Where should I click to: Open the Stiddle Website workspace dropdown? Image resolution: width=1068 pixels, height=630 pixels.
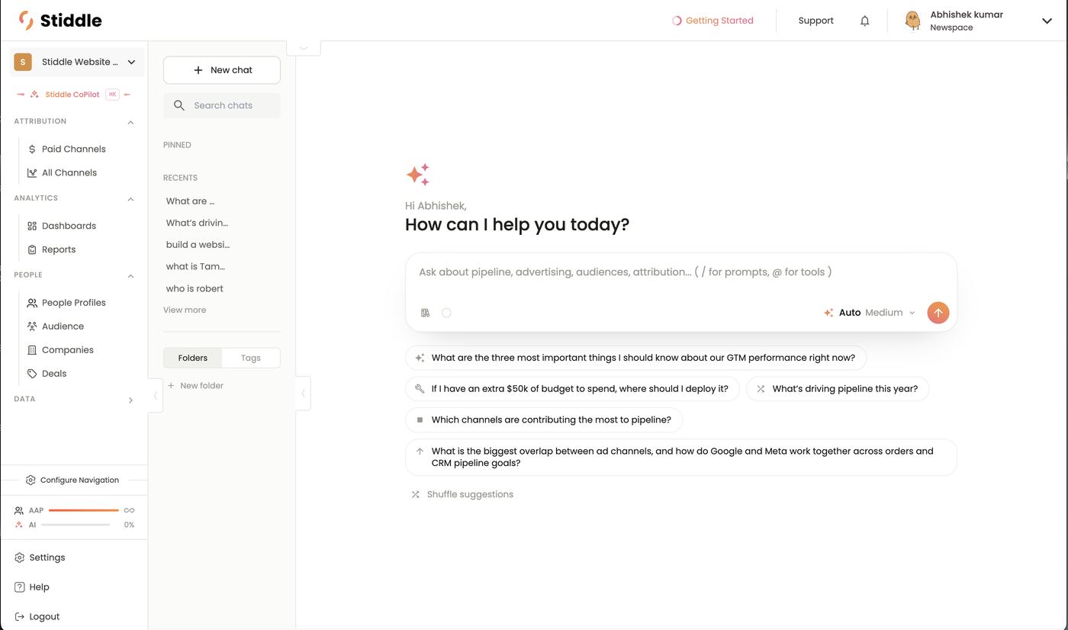click(x=77, y=62)
